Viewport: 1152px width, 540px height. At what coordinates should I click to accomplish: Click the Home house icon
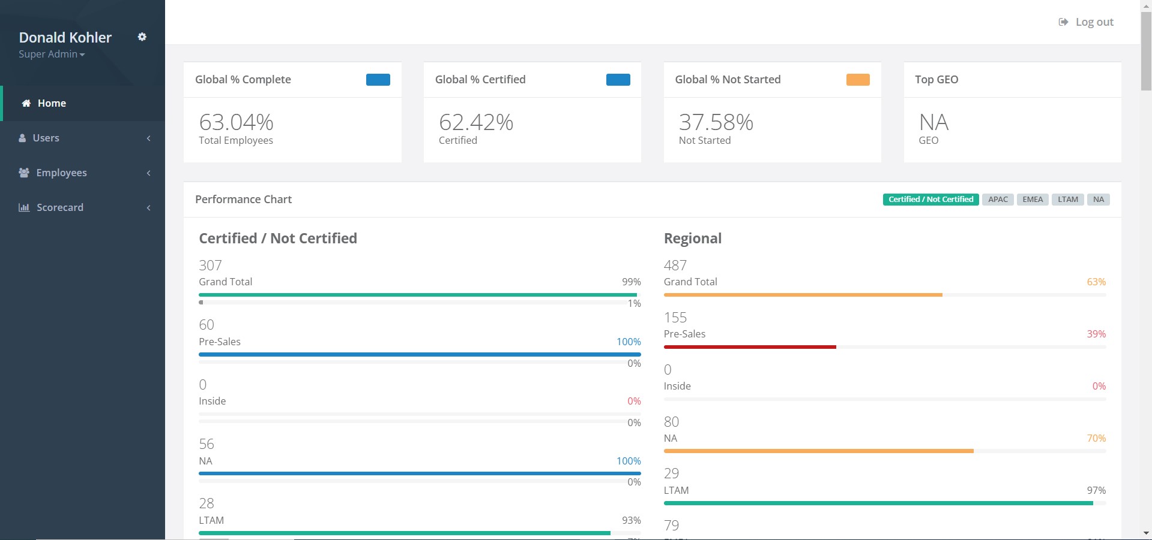point(26,103)
